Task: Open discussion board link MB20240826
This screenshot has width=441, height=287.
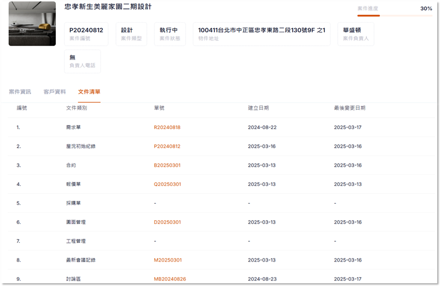Action: [x=170, y=279]
